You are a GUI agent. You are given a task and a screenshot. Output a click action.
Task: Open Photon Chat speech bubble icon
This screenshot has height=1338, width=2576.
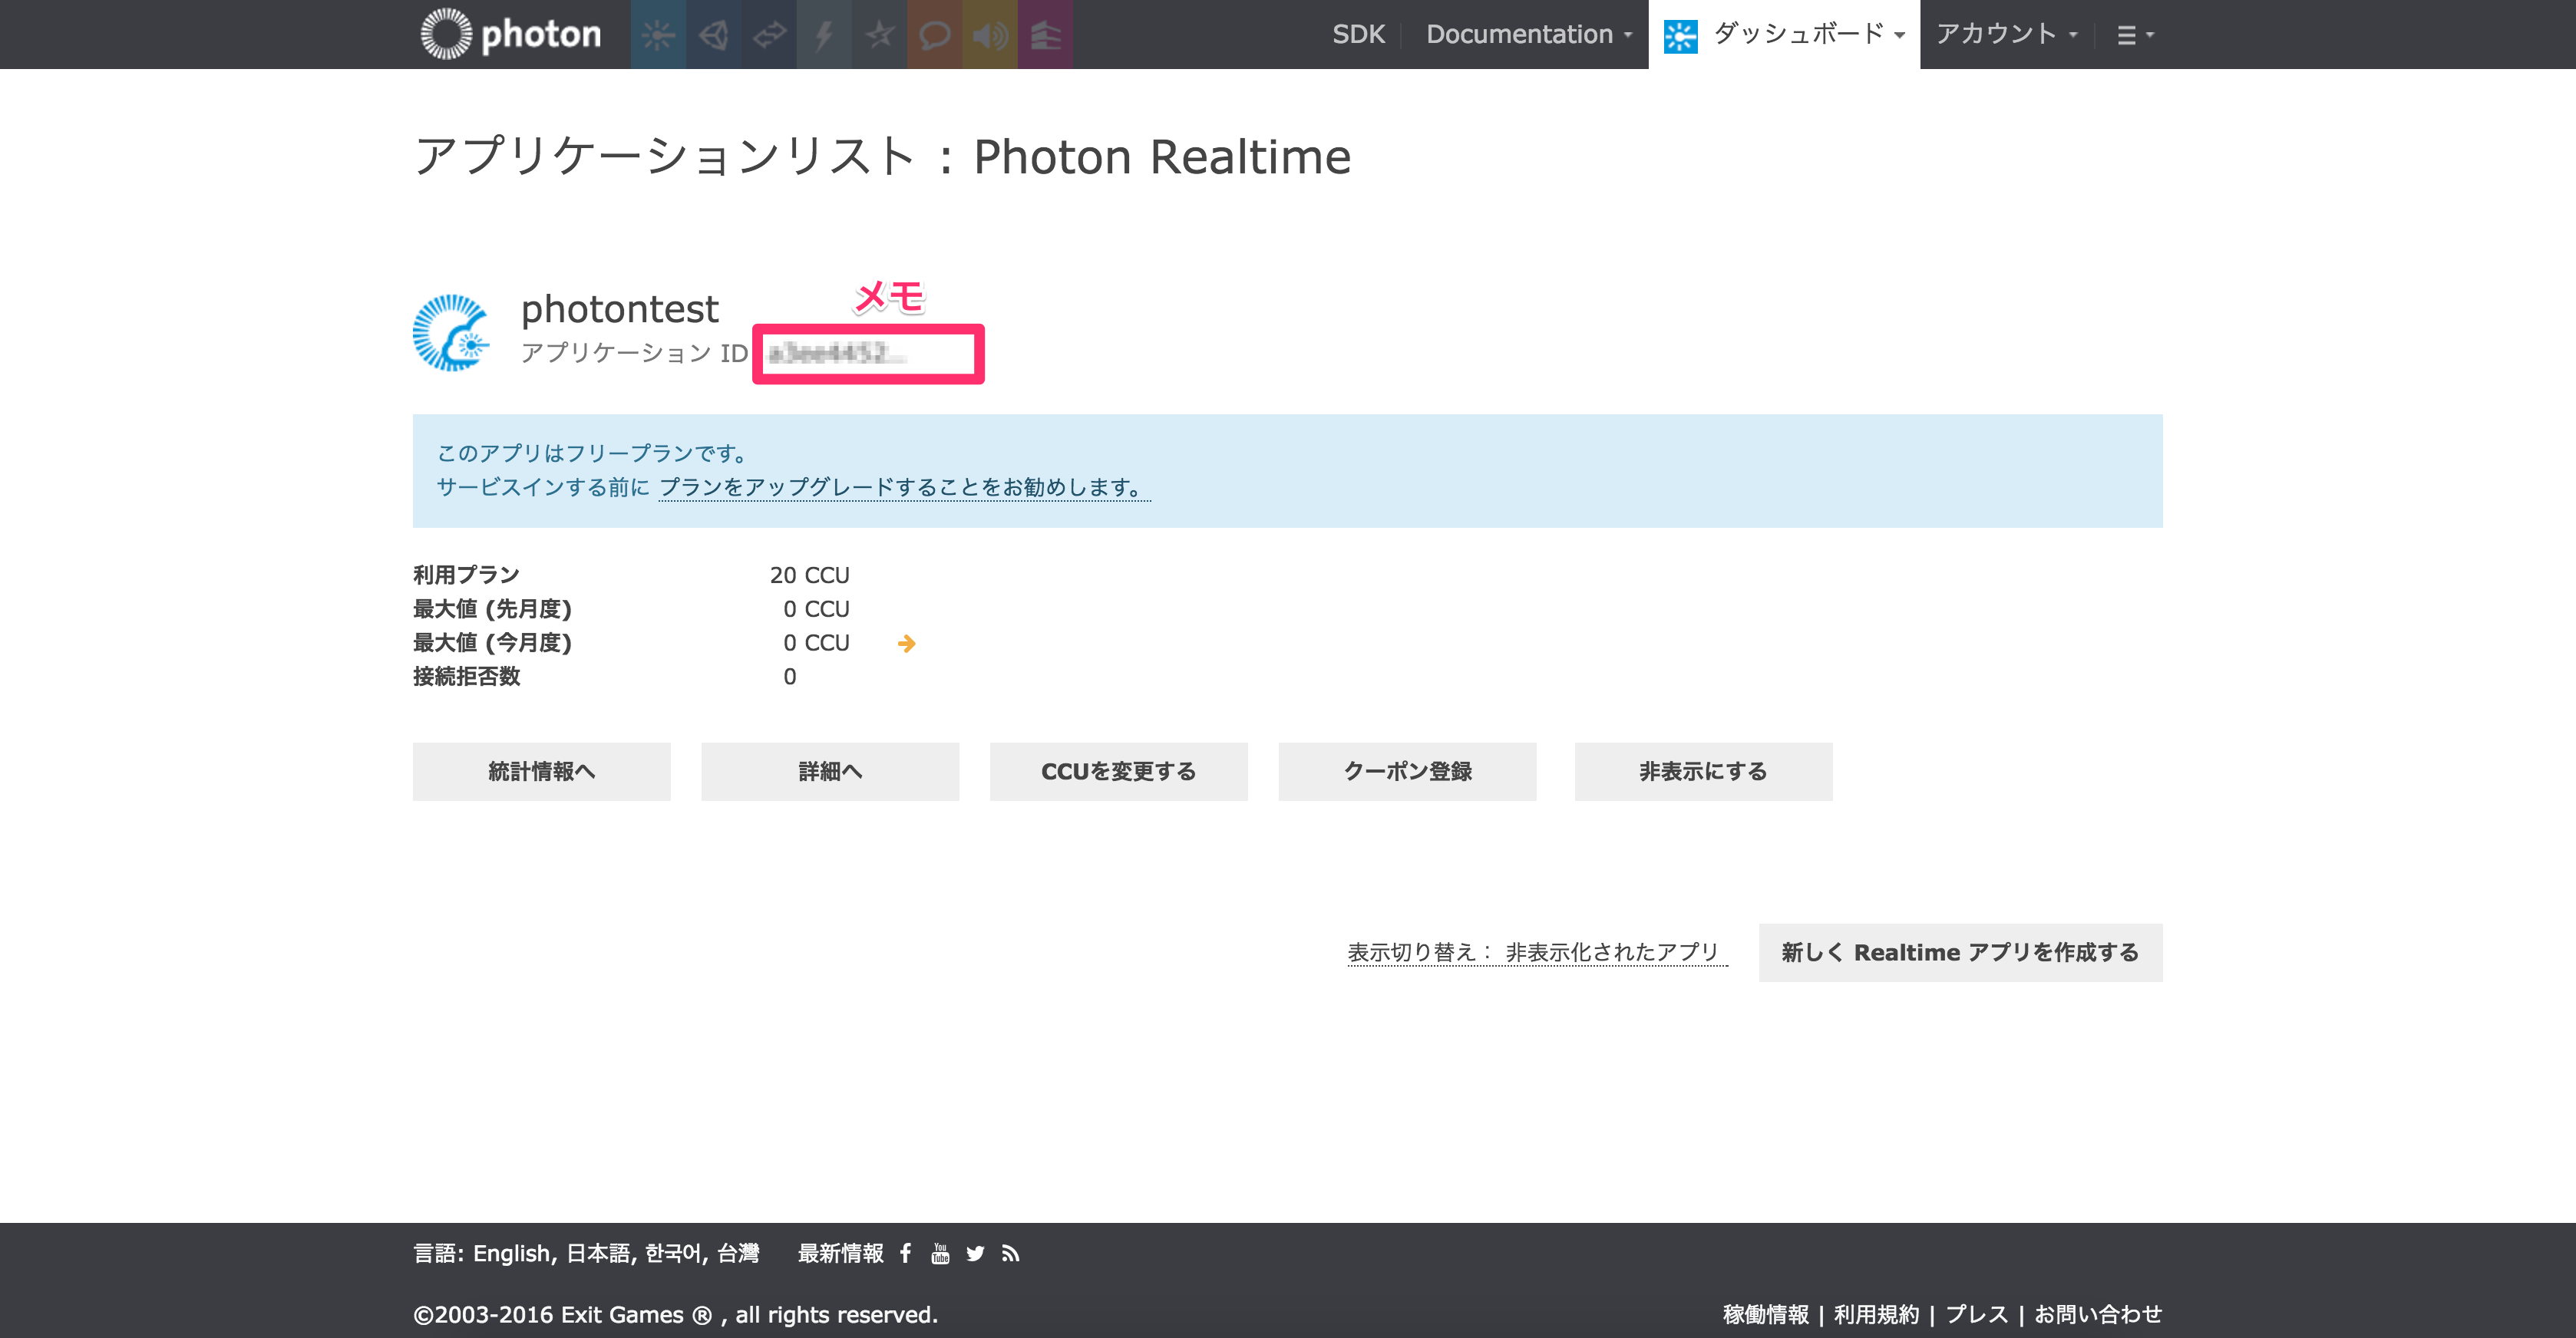[934, 35]
